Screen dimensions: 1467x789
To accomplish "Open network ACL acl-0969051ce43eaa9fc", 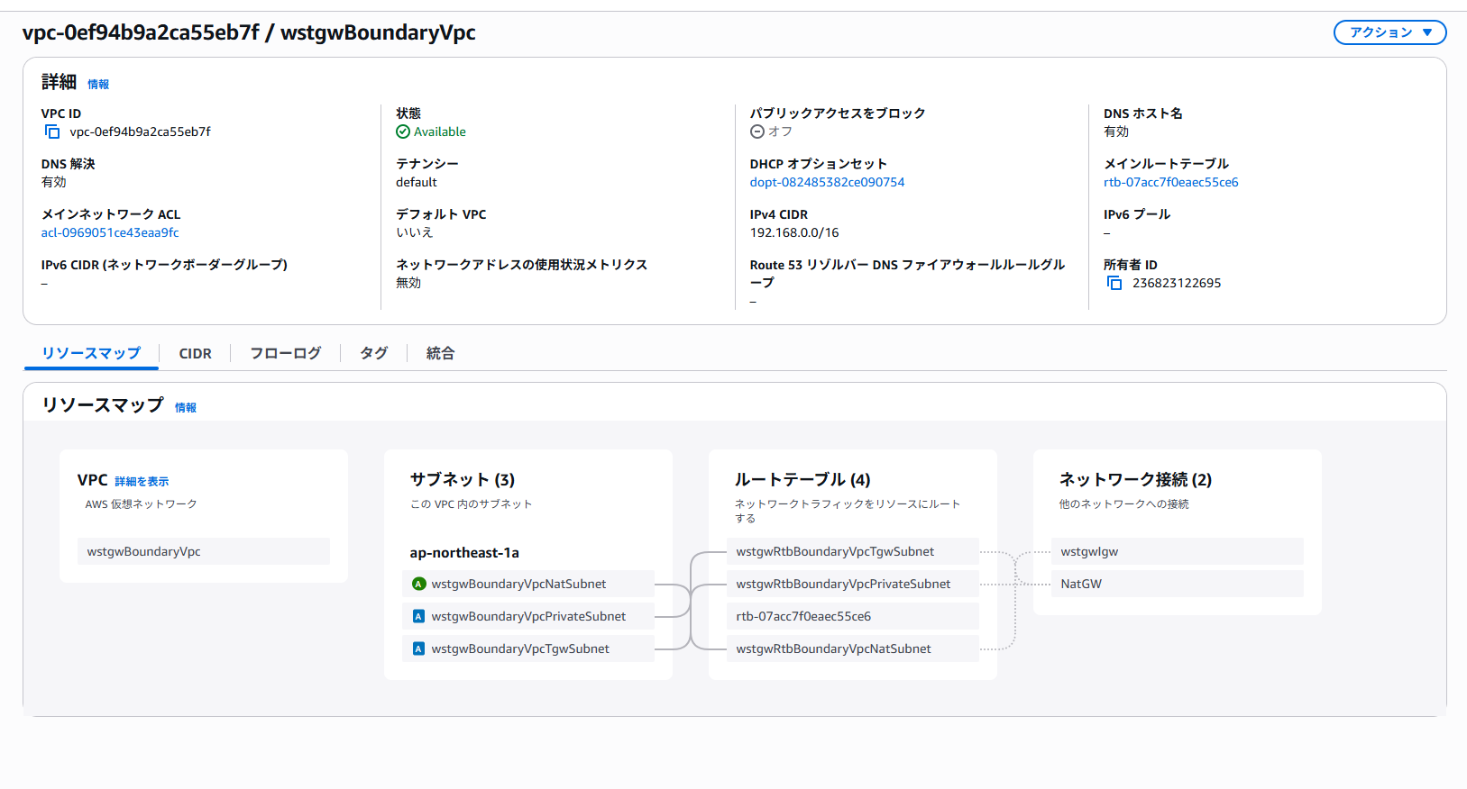I will pyautogui.click(x=110, y=232).
